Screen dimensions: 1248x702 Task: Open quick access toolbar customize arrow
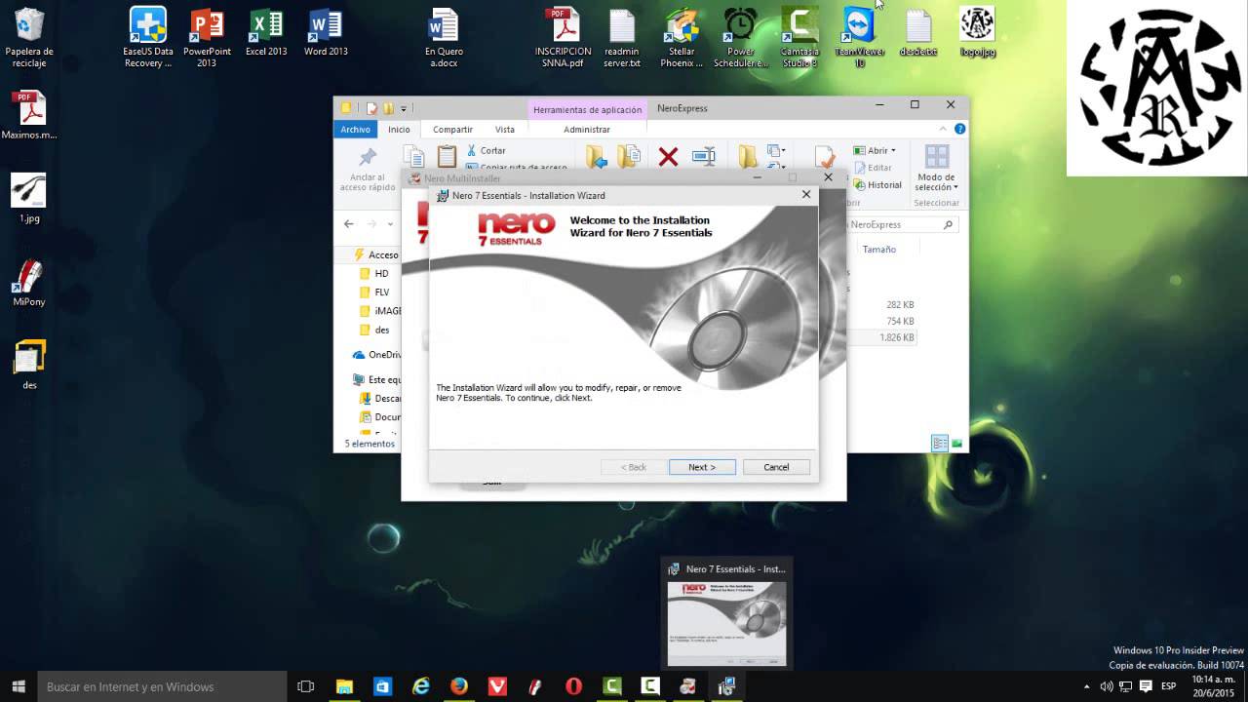[x=404, y=108]
